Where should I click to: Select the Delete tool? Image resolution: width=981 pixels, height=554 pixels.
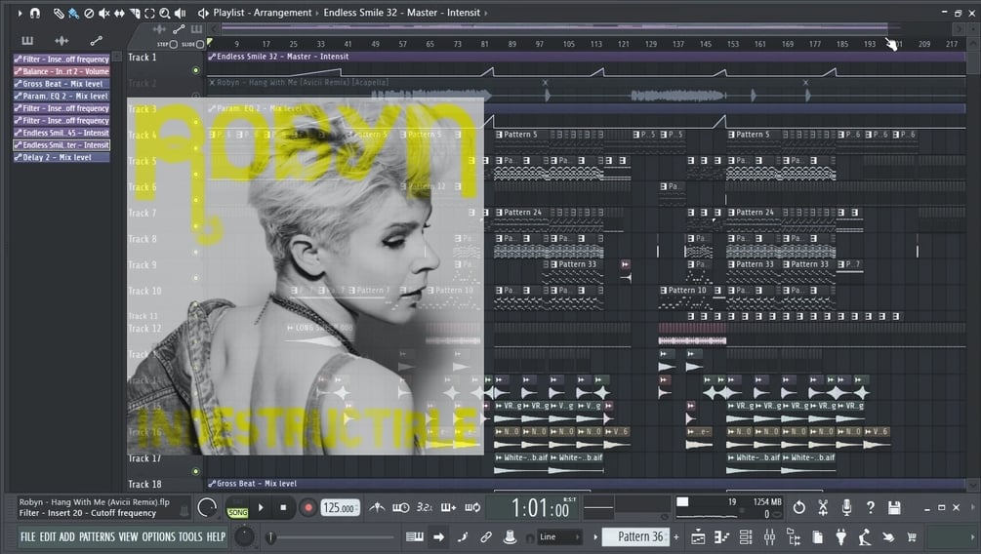pos(89,13)
